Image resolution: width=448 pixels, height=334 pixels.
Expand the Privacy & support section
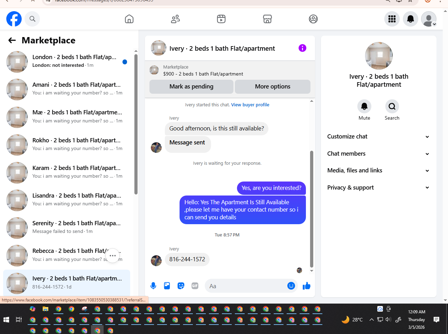click(x=378, y=187)
